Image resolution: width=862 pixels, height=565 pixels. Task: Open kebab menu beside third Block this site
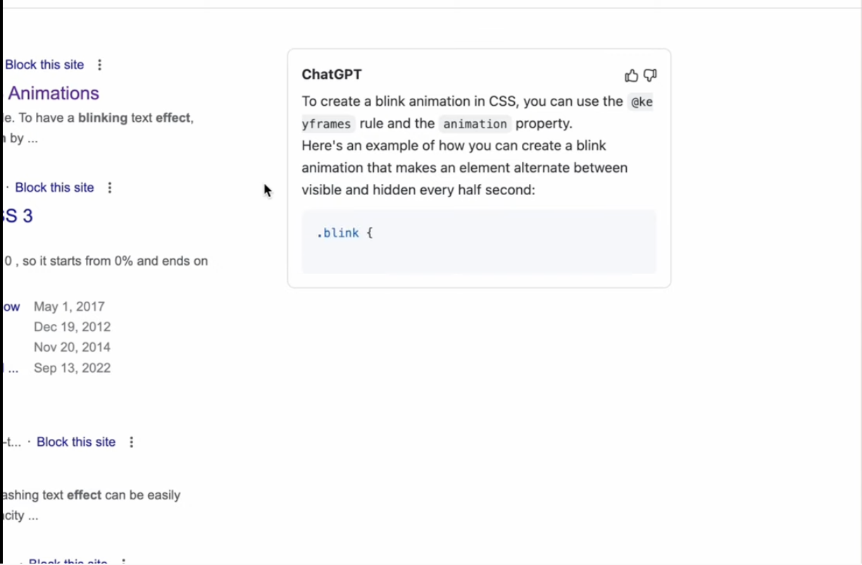131,442
